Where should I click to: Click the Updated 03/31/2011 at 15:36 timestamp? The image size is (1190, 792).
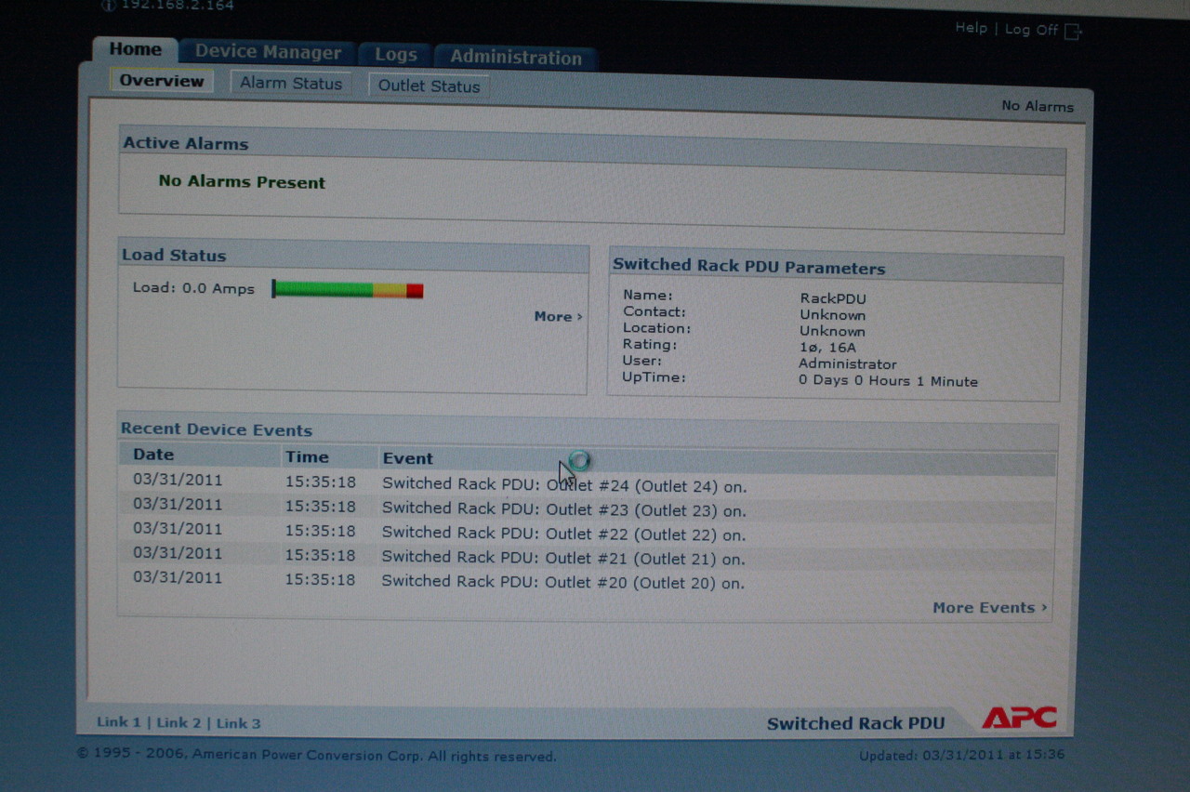click(961, 755)
